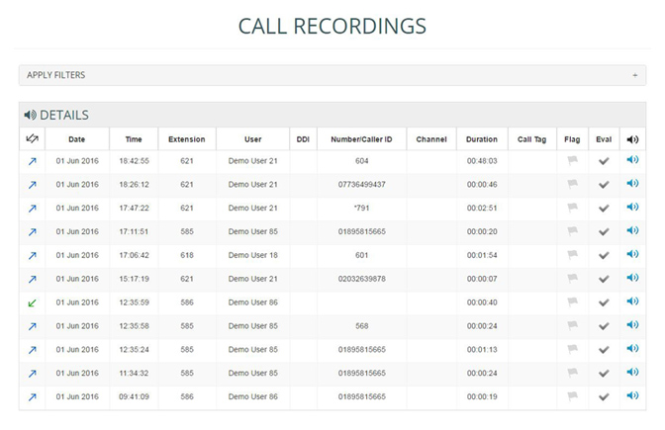
Task: Select the *791 caller ID cell
Action: click(x=362, y=209)
